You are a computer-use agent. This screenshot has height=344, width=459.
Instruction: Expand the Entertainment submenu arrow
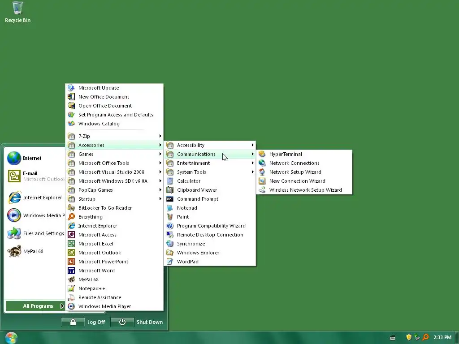pyautogui.click(x=253, y=163)
